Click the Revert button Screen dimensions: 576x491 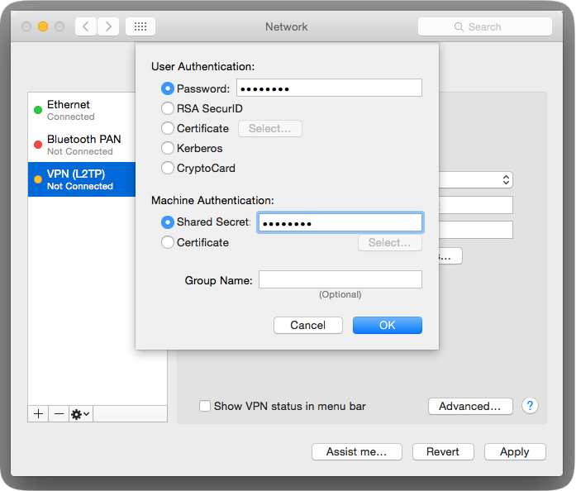[443, 451]
